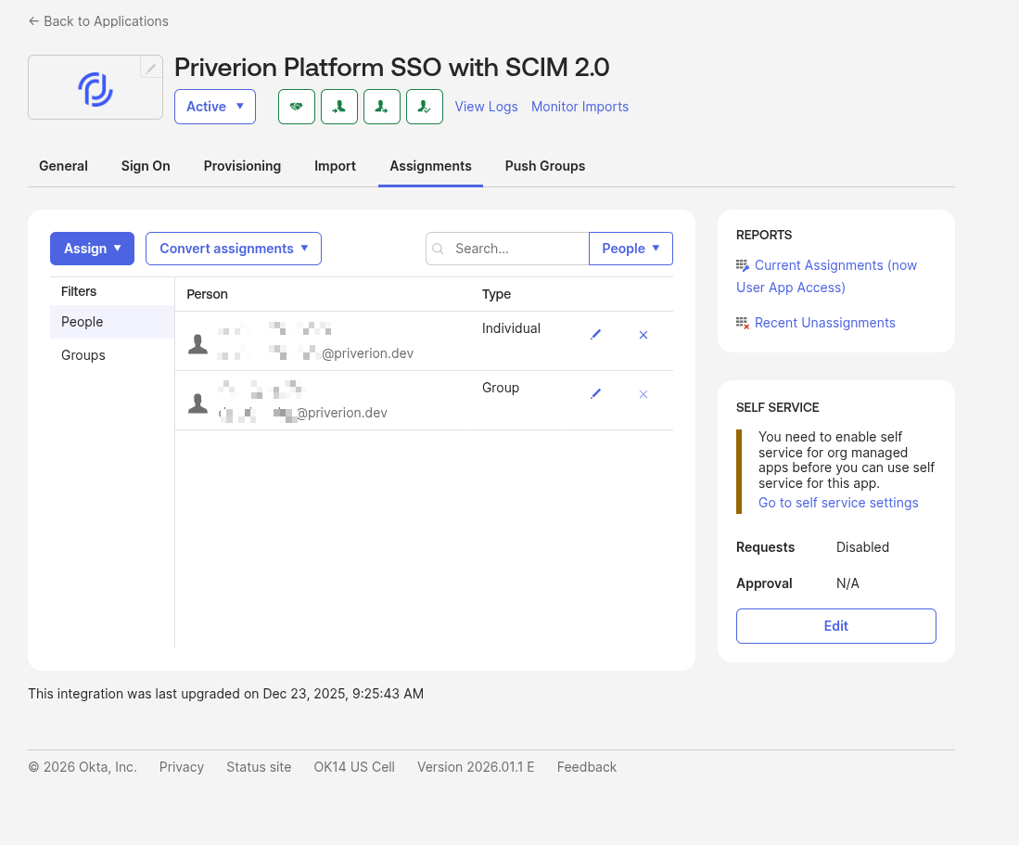Switch to the Provisioning tab

[x=242, y=166]
